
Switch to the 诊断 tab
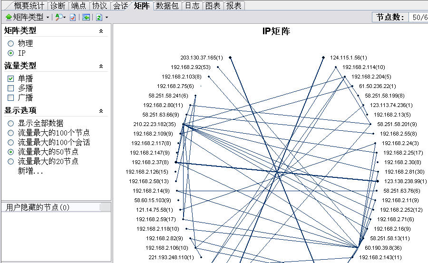(58, 6)
